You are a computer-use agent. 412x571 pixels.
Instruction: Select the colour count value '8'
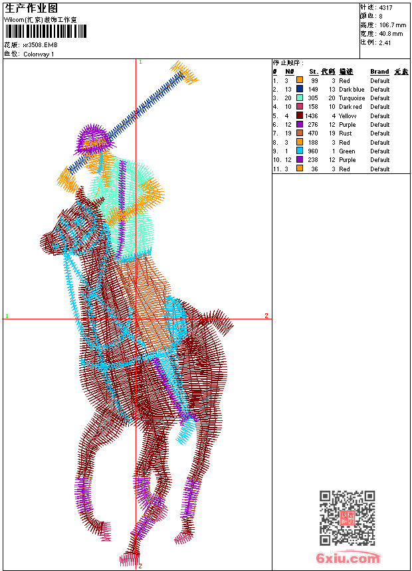[381, 17]
